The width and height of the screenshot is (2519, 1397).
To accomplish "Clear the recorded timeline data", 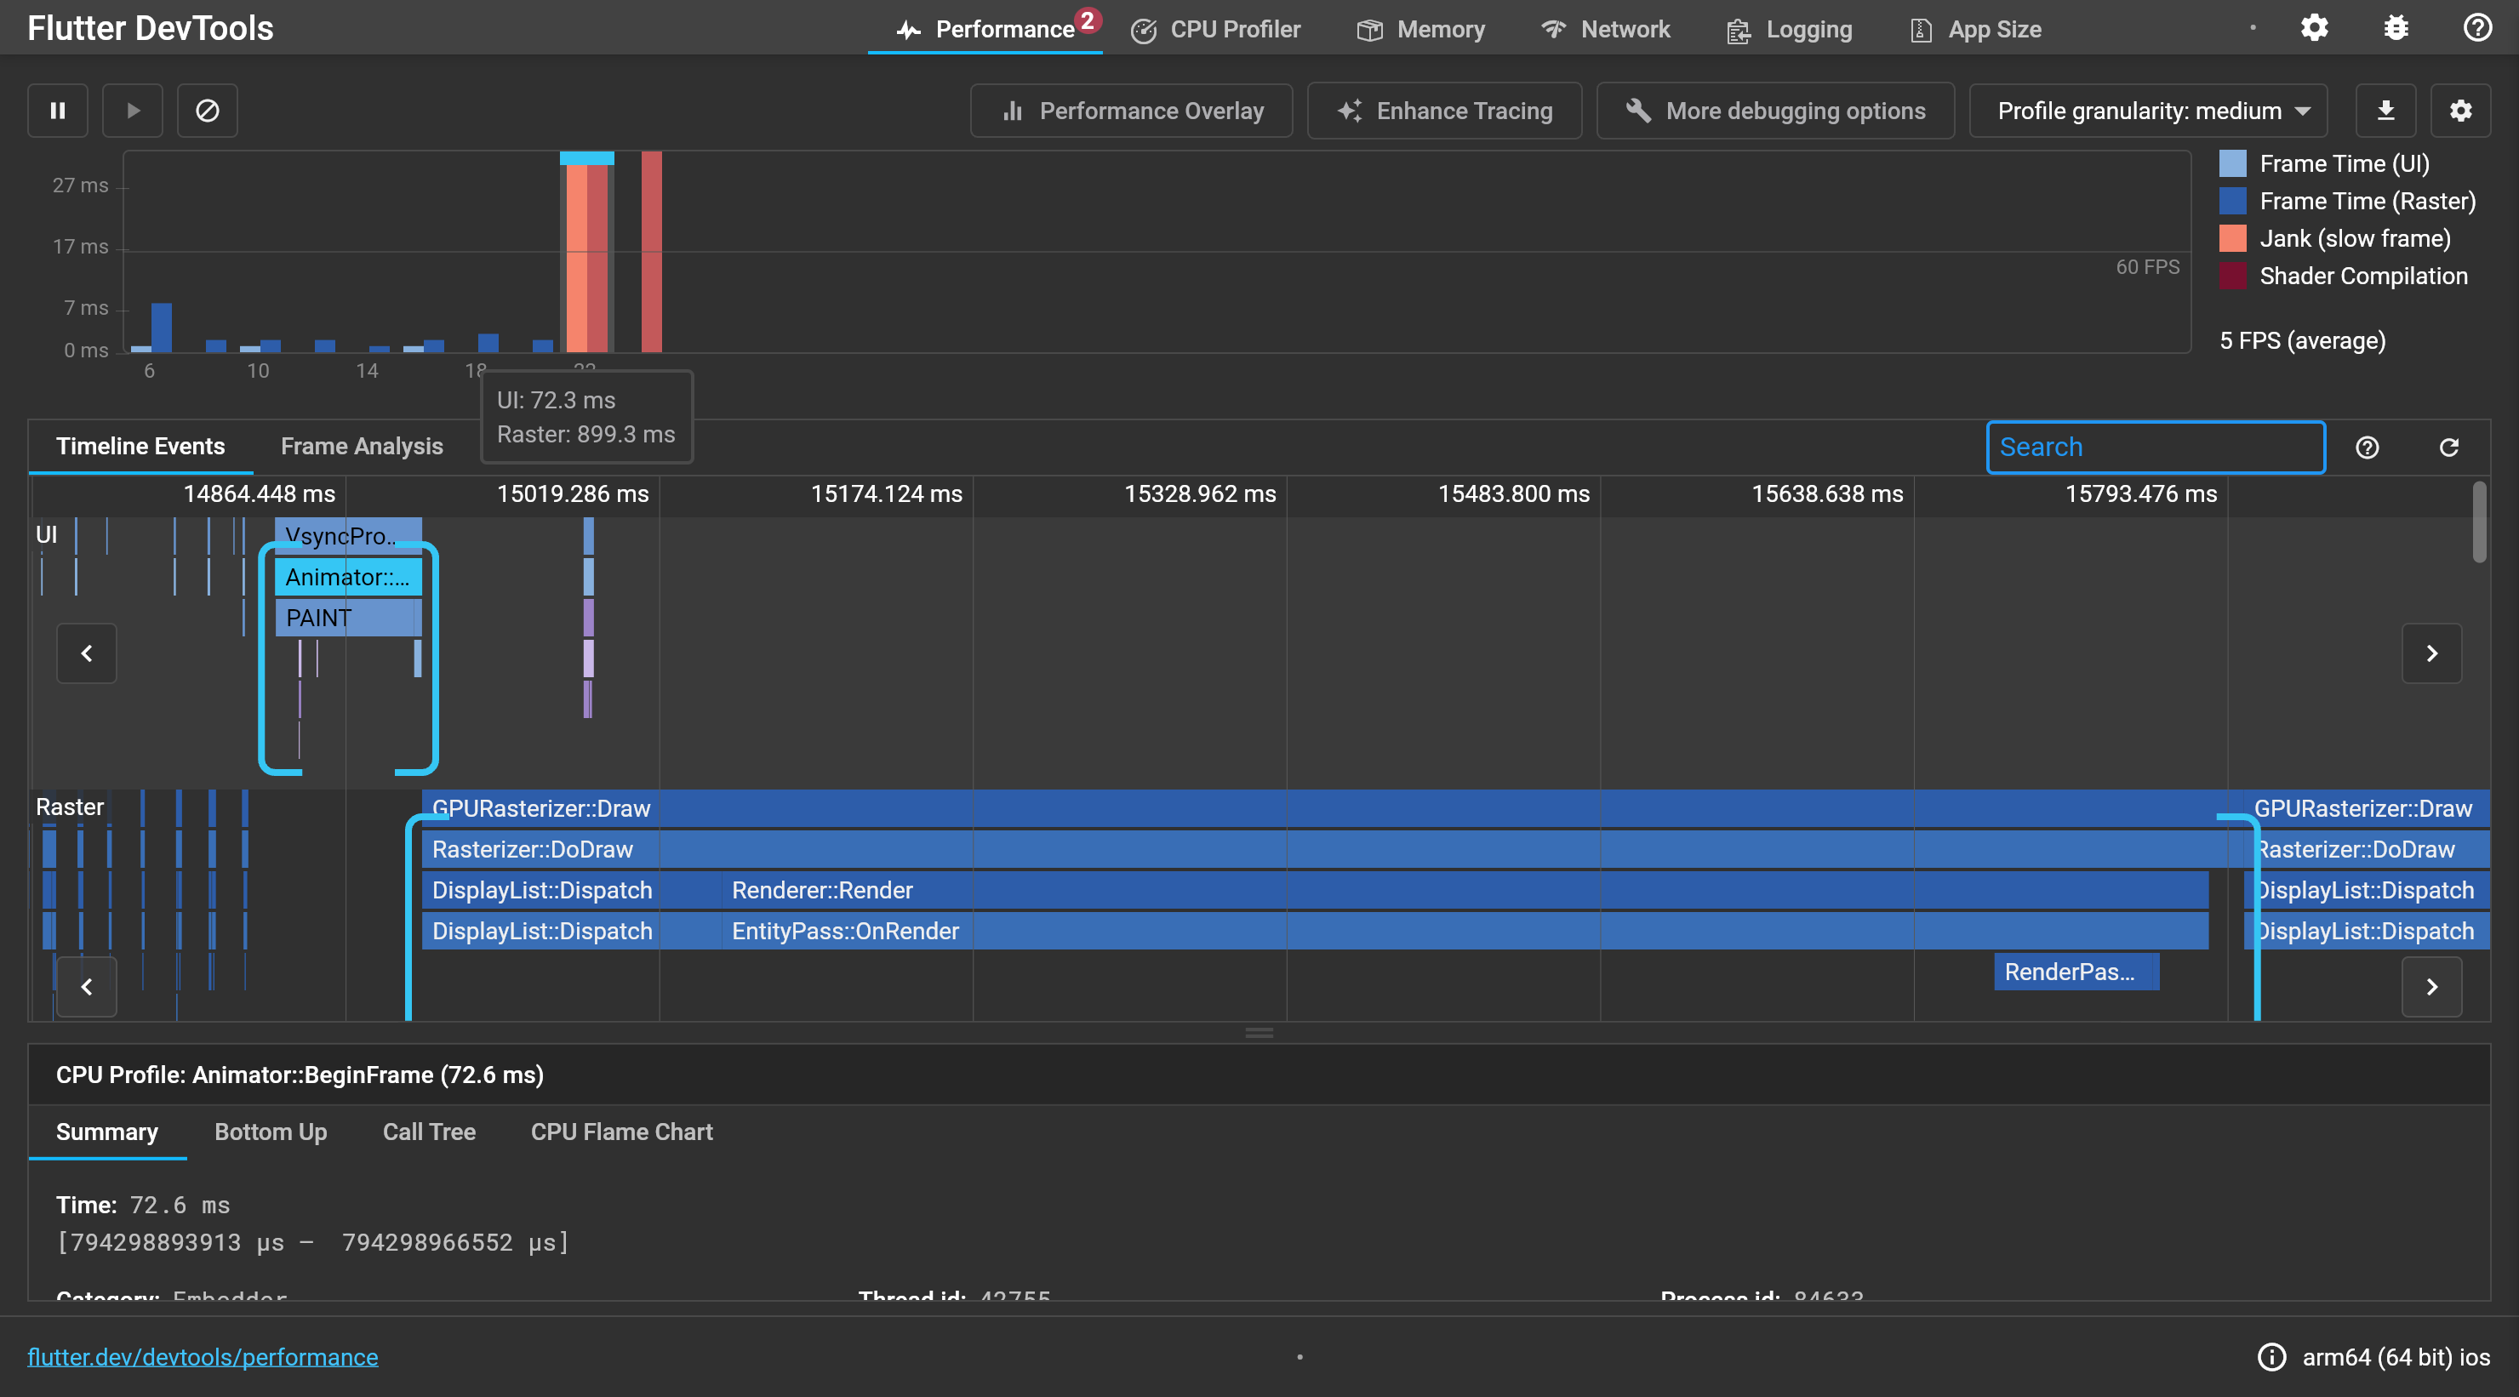I will [208, 111].
